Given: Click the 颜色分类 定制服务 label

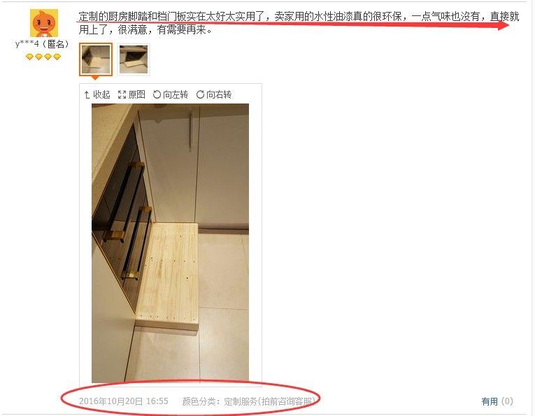Looking at the screenshot, I should coord(249,402).
